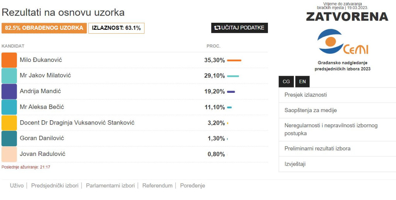This screenshot has height=200, width=396.
Task: Click the purple swatch for Andrija Mandić
Action: (9, 91)
